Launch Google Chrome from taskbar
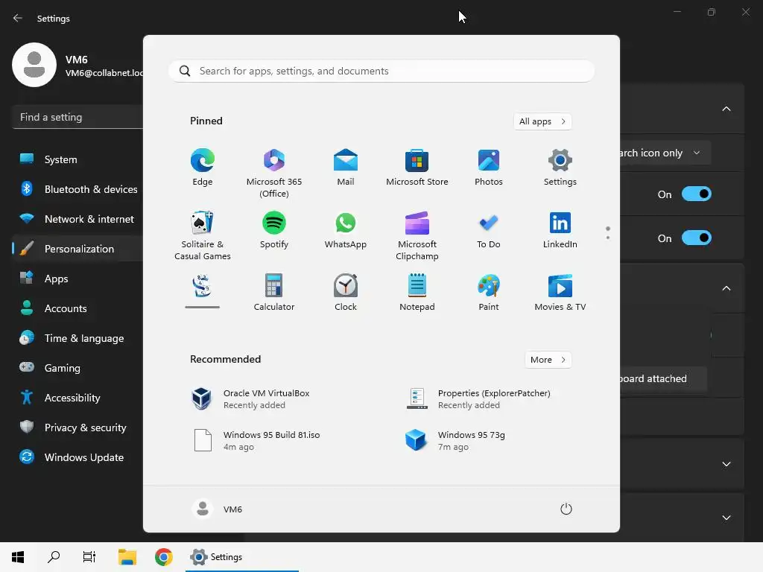 click(x=163, y=557)
